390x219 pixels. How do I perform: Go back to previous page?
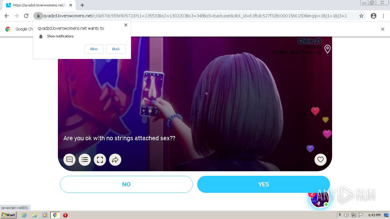[7, 16]
